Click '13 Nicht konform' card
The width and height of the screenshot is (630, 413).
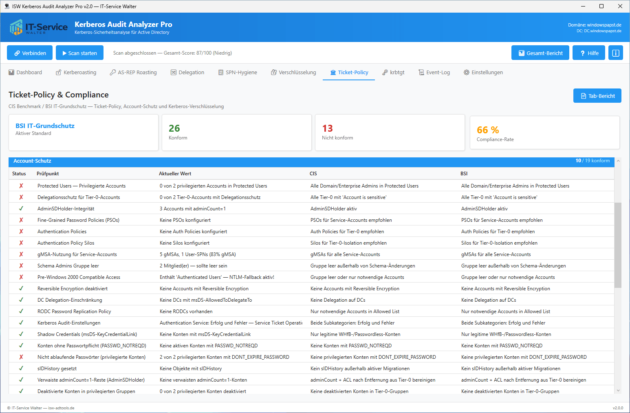click(390, 133)
